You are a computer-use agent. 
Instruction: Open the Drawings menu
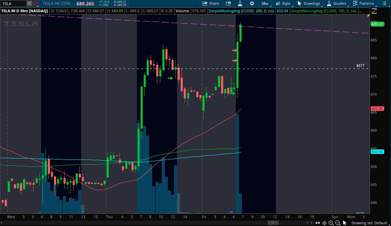[x=309, y=3]
